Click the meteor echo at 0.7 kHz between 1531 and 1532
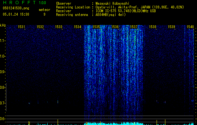The height and width of the screenshot is (125, 197). tap(29, 103)
